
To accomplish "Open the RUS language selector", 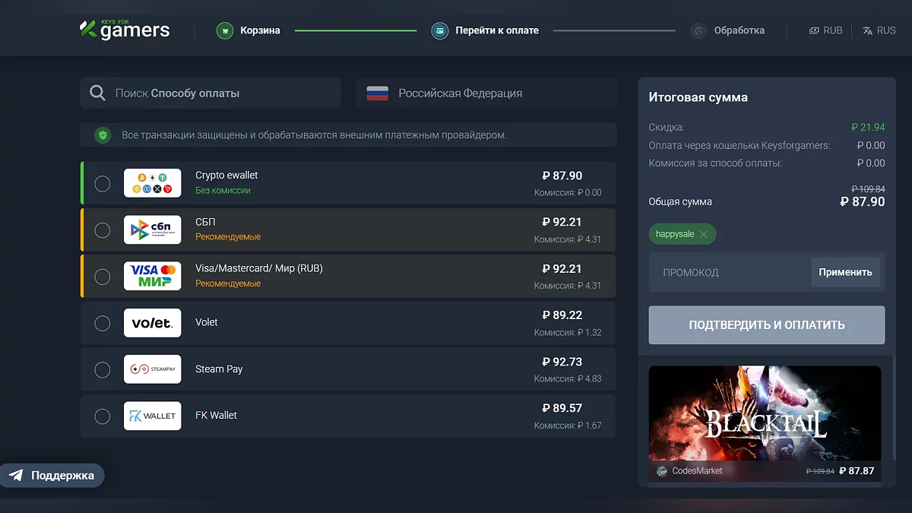I will (x=879, y=31).
